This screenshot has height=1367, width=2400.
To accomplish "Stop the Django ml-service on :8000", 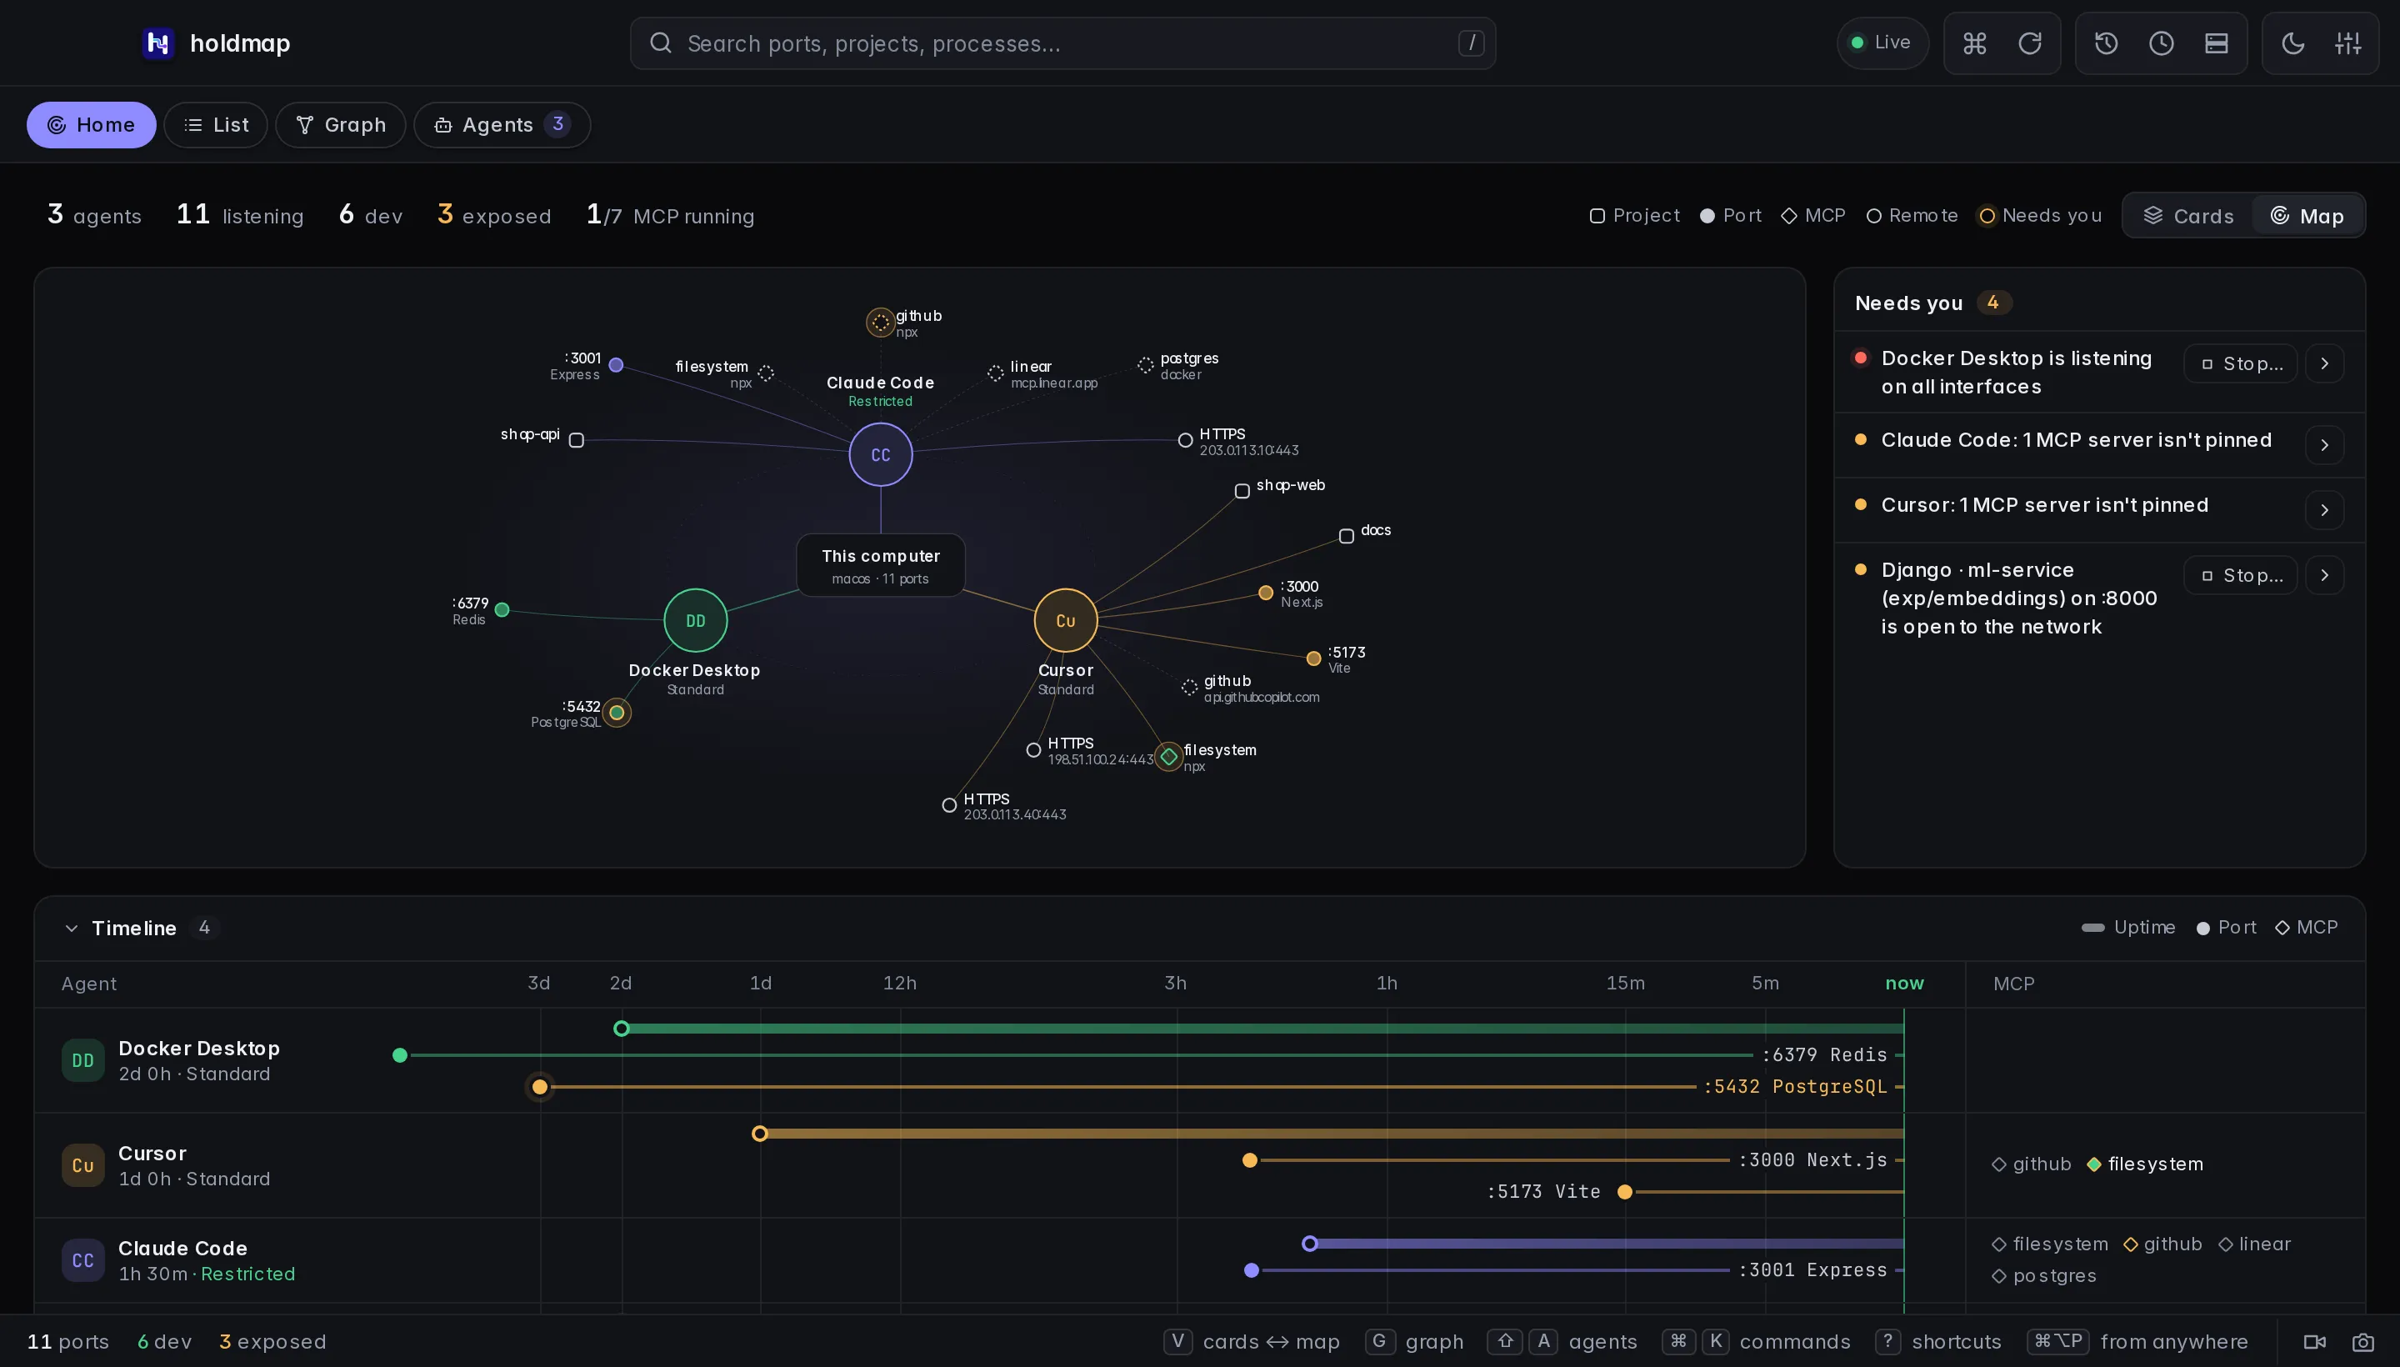I will (2241, 575).
